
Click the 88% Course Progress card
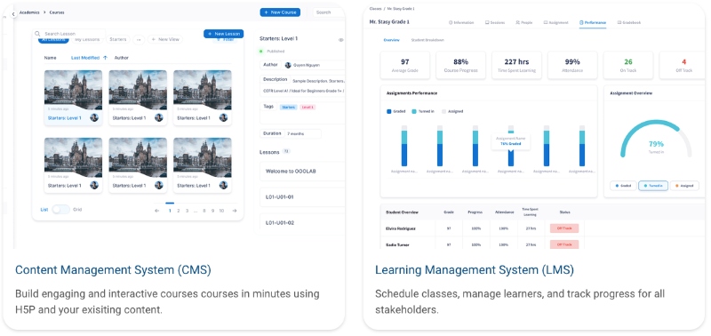coord(460,65)
